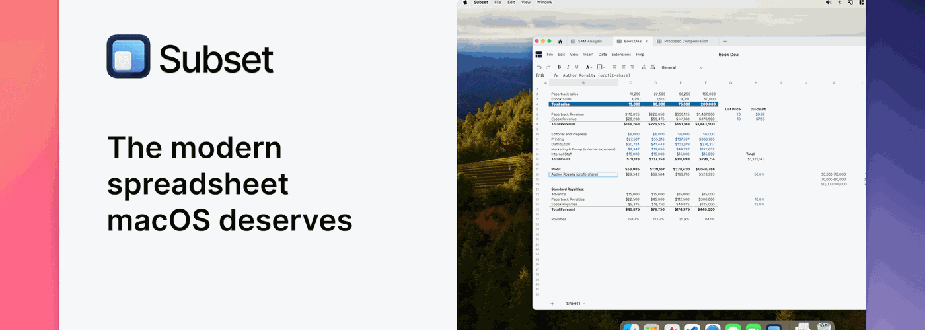Toggle italic formatting
The height and width of the screenshot is (330, 925).
tap(568, 67)
